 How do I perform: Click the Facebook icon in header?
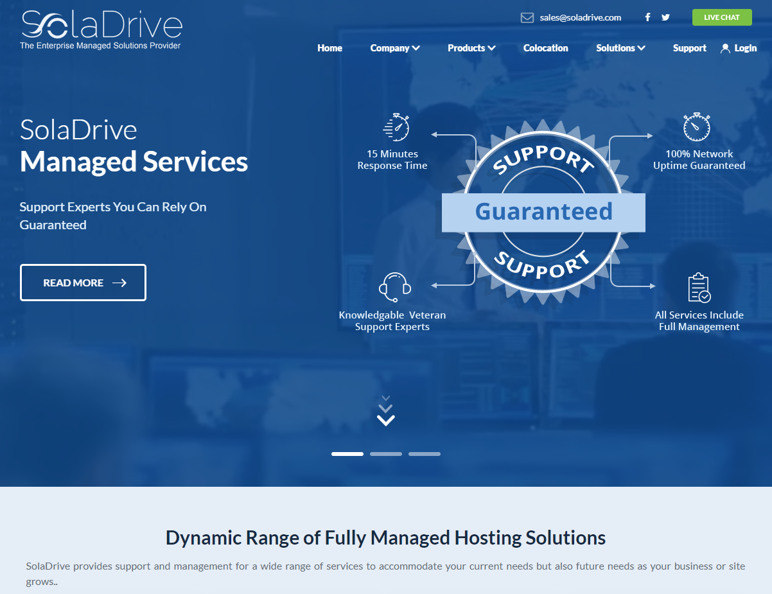coord(647,17)
